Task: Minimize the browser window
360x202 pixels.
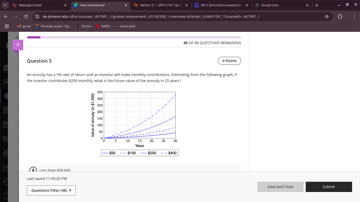Action: (x=339, y=5)
